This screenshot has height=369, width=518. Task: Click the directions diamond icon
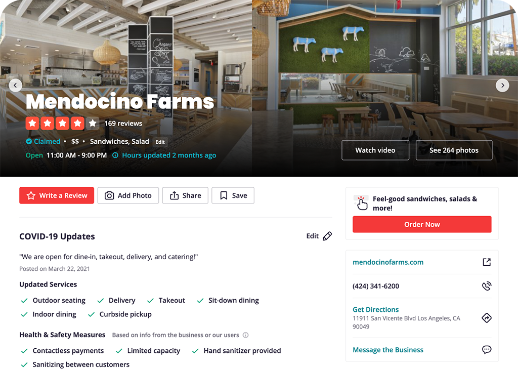pos(487,318)
